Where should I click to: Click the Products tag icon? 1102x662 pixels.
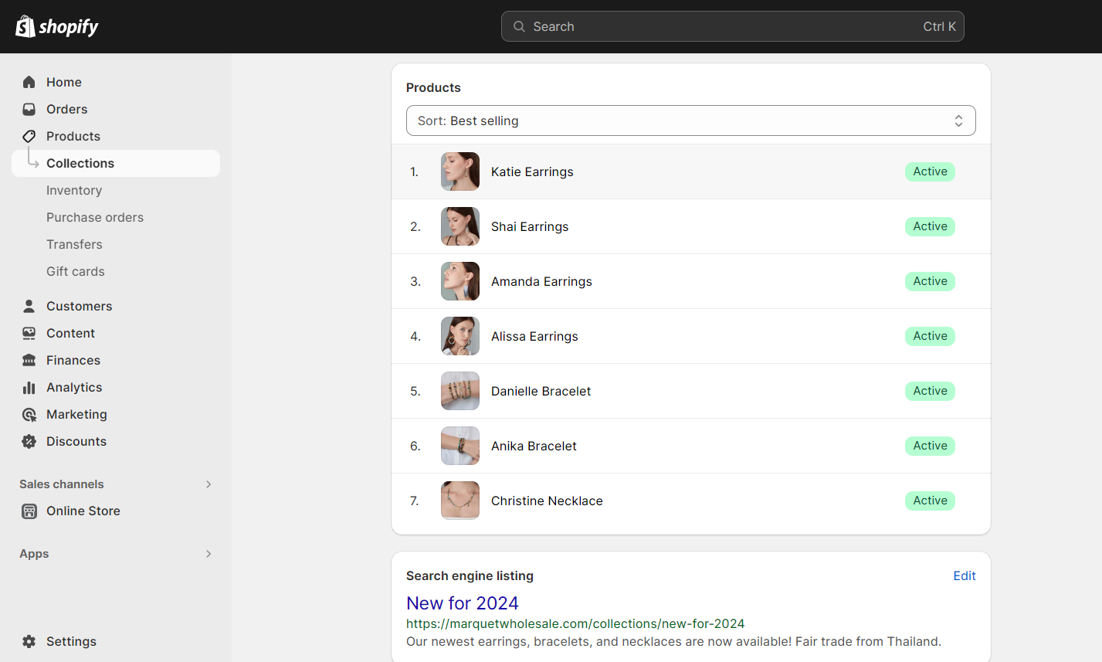coord(29,136)
